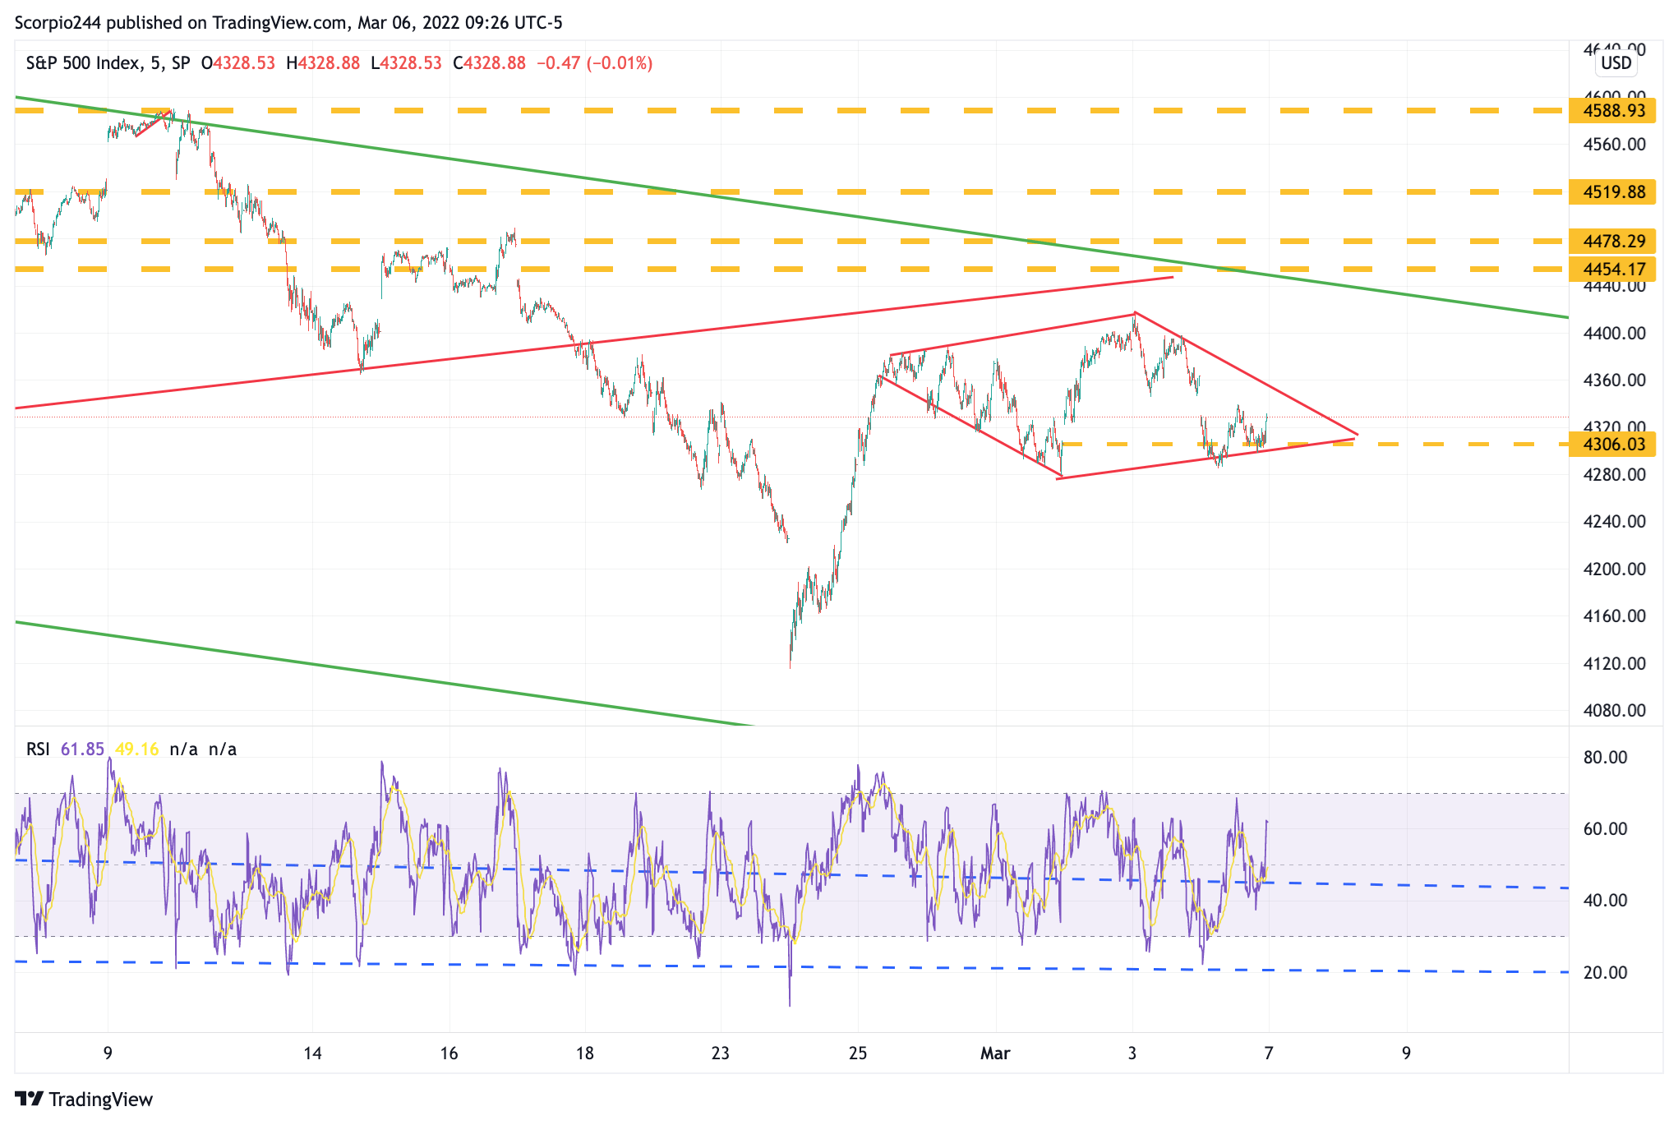1678x1125 pixels.
Task: Click the 4120.00 price axis label
Action: click(x=1614, y=663)
